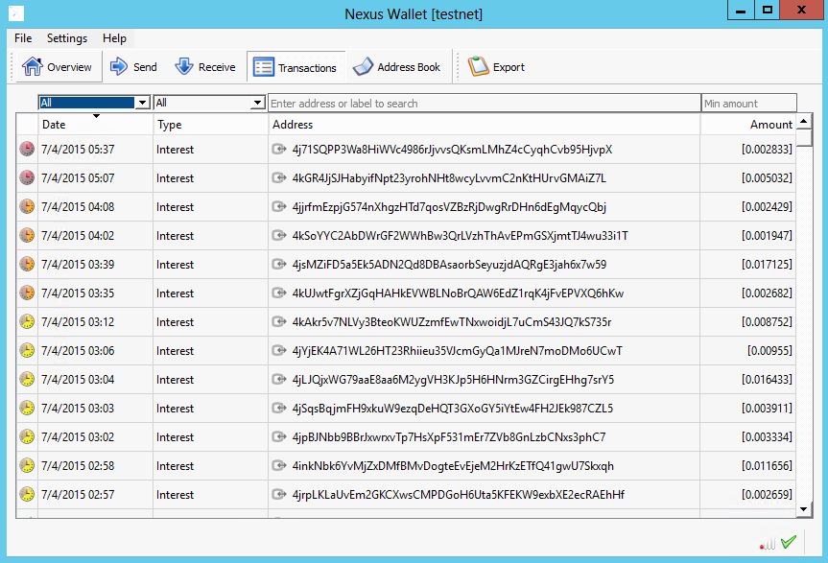Click the address arrow icon beside 4kGR4JjSJHabyif
Image resolution: width=828 pixels, height=563 pixels.
[279, 177]
